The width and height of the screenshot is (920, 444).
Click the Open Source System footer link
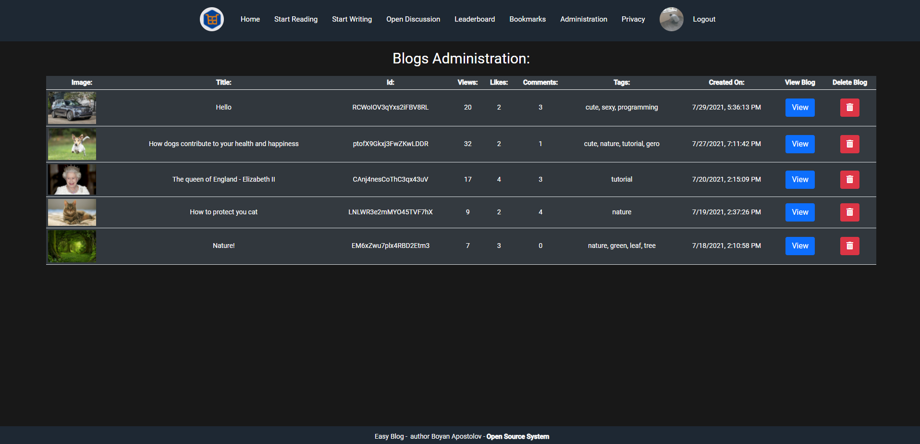point(517,436)
